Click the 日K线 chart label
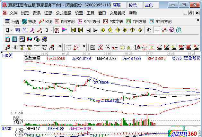 point(7,55)
